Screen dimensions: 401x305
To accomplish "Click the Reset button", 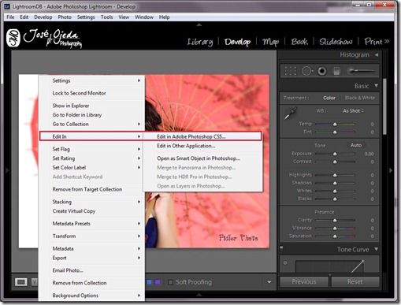I will 355,282.
